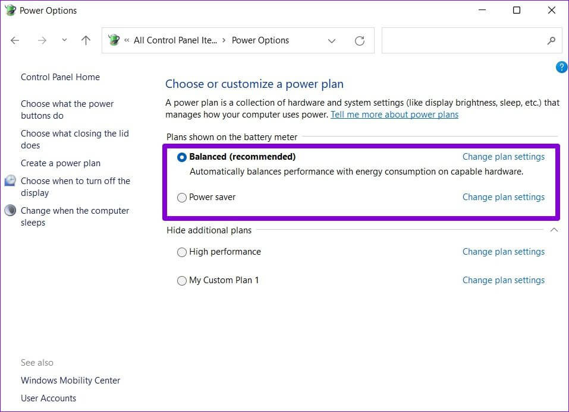Image resolution: width=569 pixels, height=412 pixels.
Task: Select the High performance plan
Action: [x=182, y=252]
